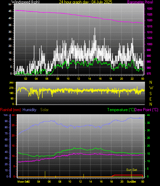
Task: Select the 180 wind direction scale value
Action: pos(11,93)
